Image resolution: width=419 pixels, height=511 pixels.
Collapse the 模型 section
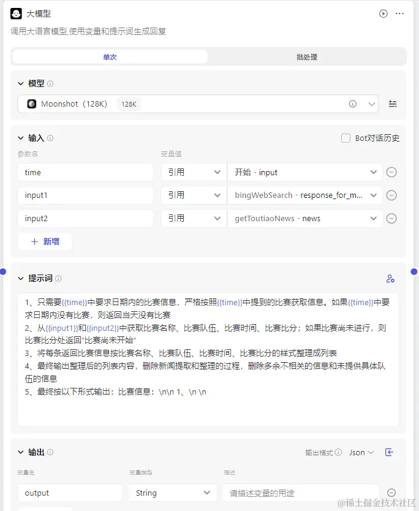pos(21,84)
